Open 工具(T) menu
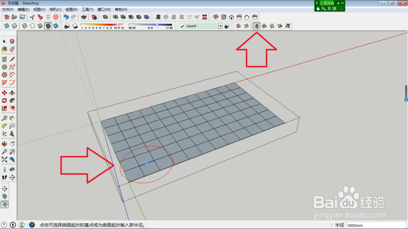Screen dimensions: 408x229 [87, 9]
